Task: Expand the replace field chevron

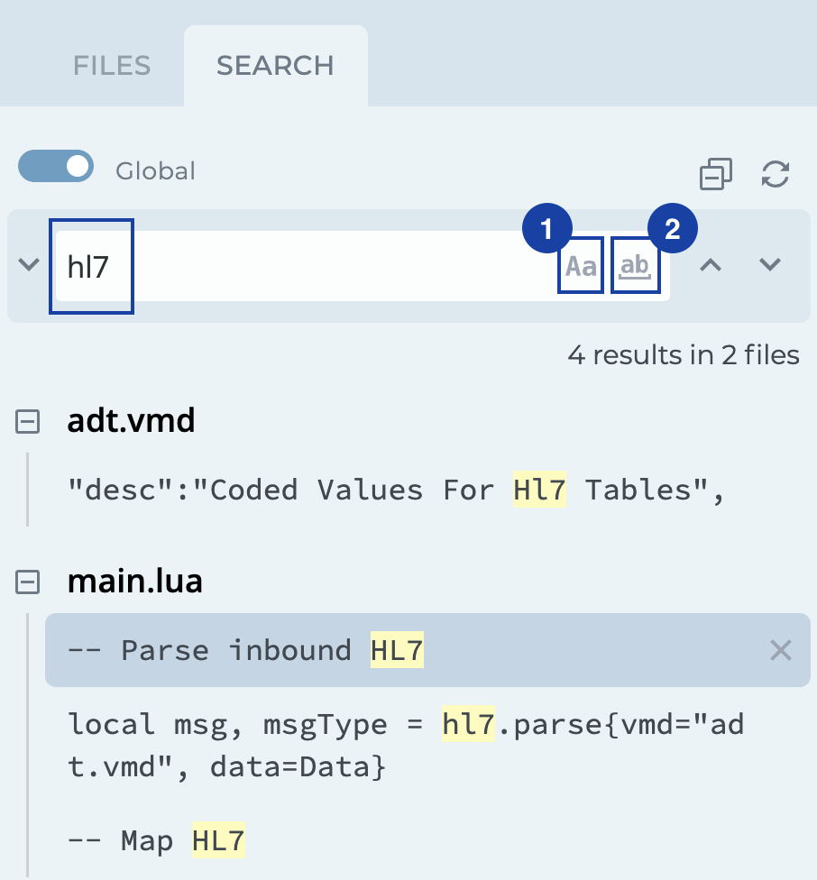Action: point(29,265)
